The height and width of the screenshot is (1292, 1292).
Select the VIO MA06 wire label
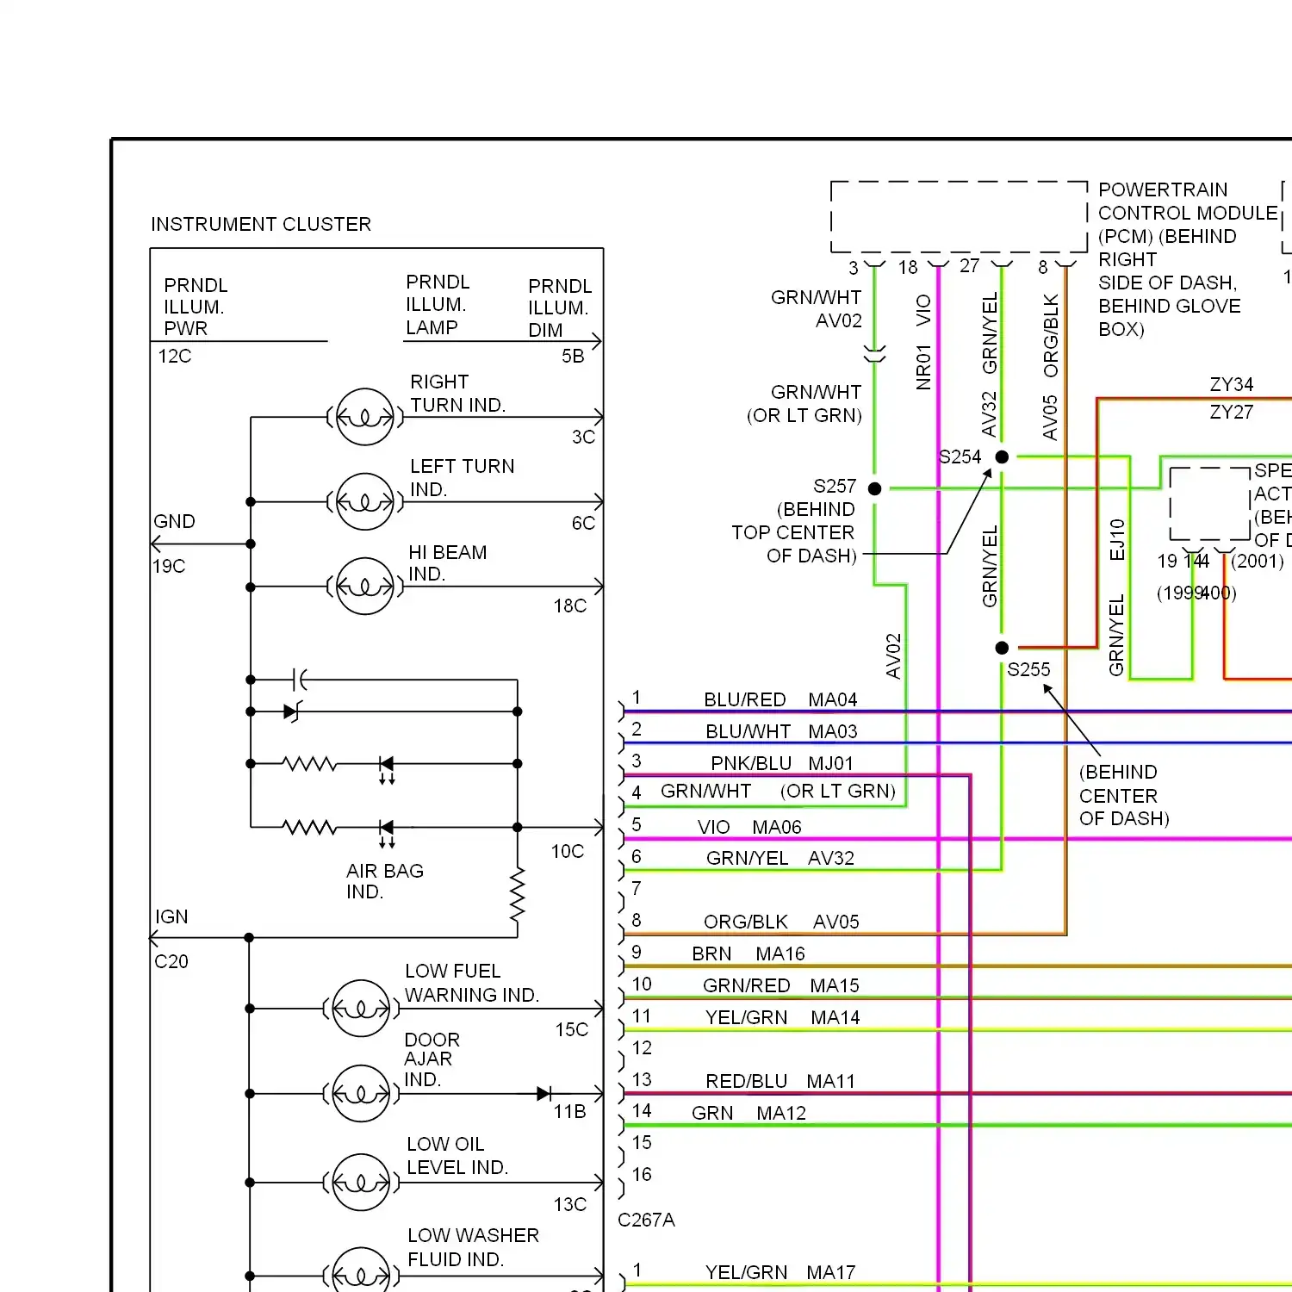coord(749,828)
